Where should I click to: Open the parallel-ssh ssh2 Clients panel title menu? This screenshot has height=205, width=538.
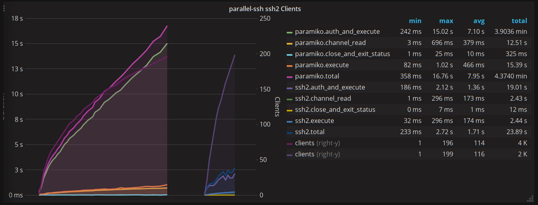pyautogui.click(x=265, y=9)
